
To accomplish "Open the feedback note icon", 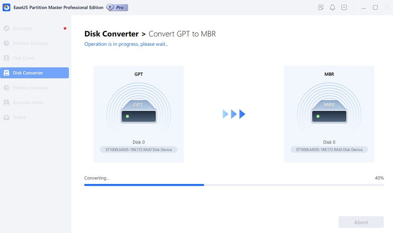I will click(x=321, y=7).
